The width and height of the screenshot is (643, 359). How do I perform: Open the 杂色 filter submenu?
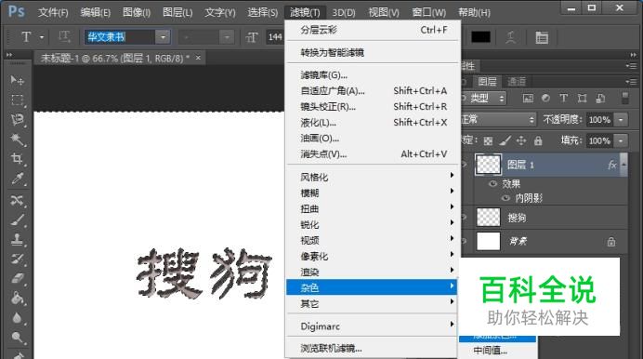[372, 287]
